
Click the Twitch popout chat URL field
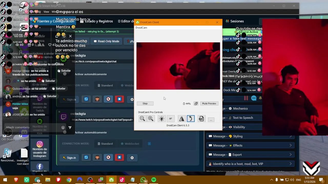click(102, 120)
